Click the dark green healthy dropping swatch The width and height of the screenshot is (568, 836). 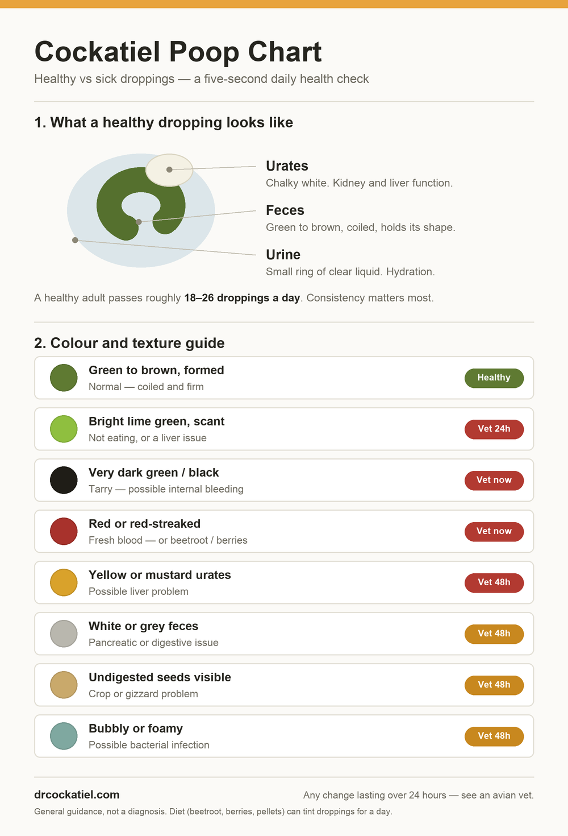click(x=64, y=378)
